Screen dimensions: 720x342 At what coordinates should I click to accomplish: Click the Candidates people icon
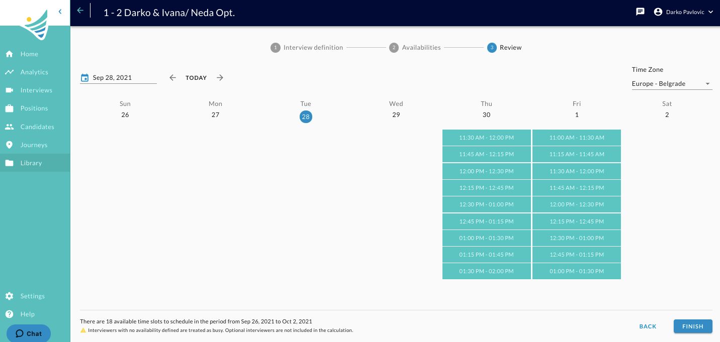[9, 127]
